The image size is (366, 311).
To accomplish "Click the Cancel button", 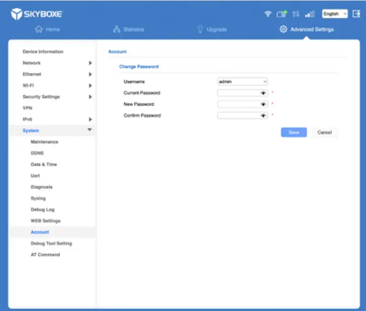I will tap(324, 133).
